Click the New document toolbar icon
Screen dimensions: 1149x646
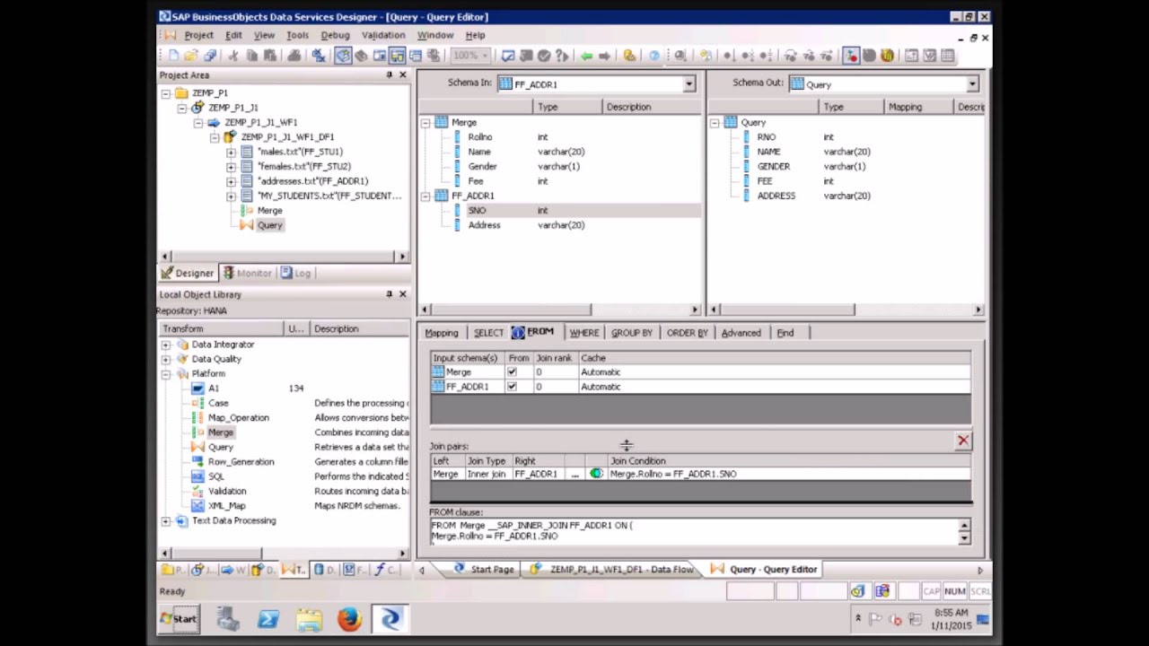click(x=173, y=56)
